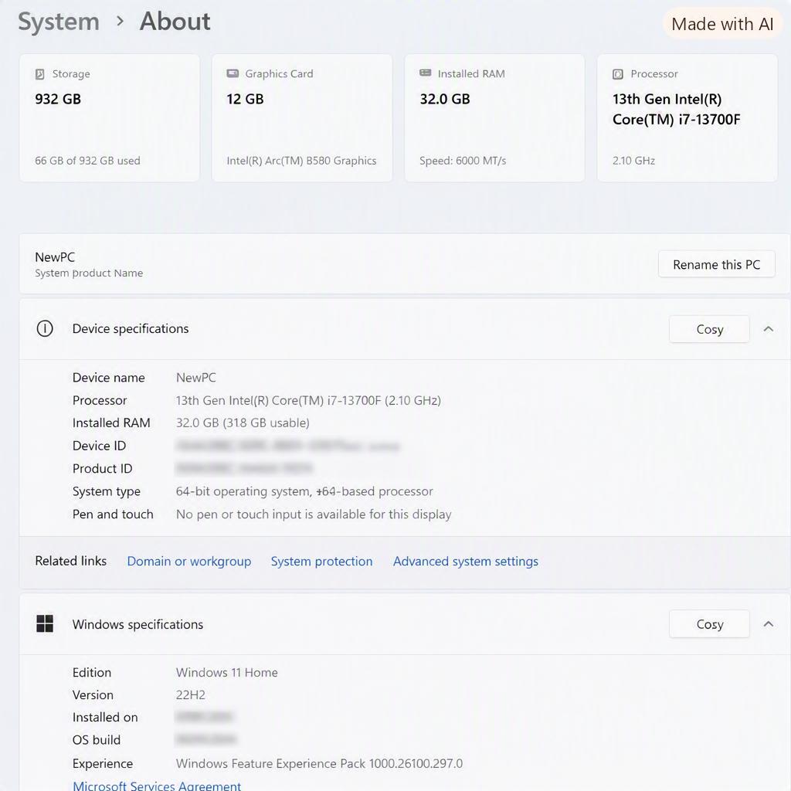Collapse the Windows specifications section chevron
Screen dimensions: 791x791
(769, 624)
